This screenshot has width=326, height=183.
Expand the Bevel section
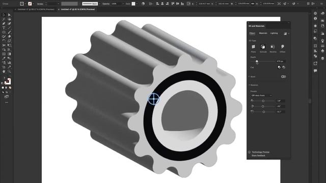pyautogui.click(x=249, y=77)
